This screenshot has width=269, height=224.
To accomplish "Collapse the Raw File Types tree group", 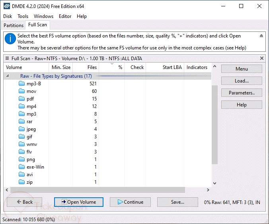I will [8, 76].
